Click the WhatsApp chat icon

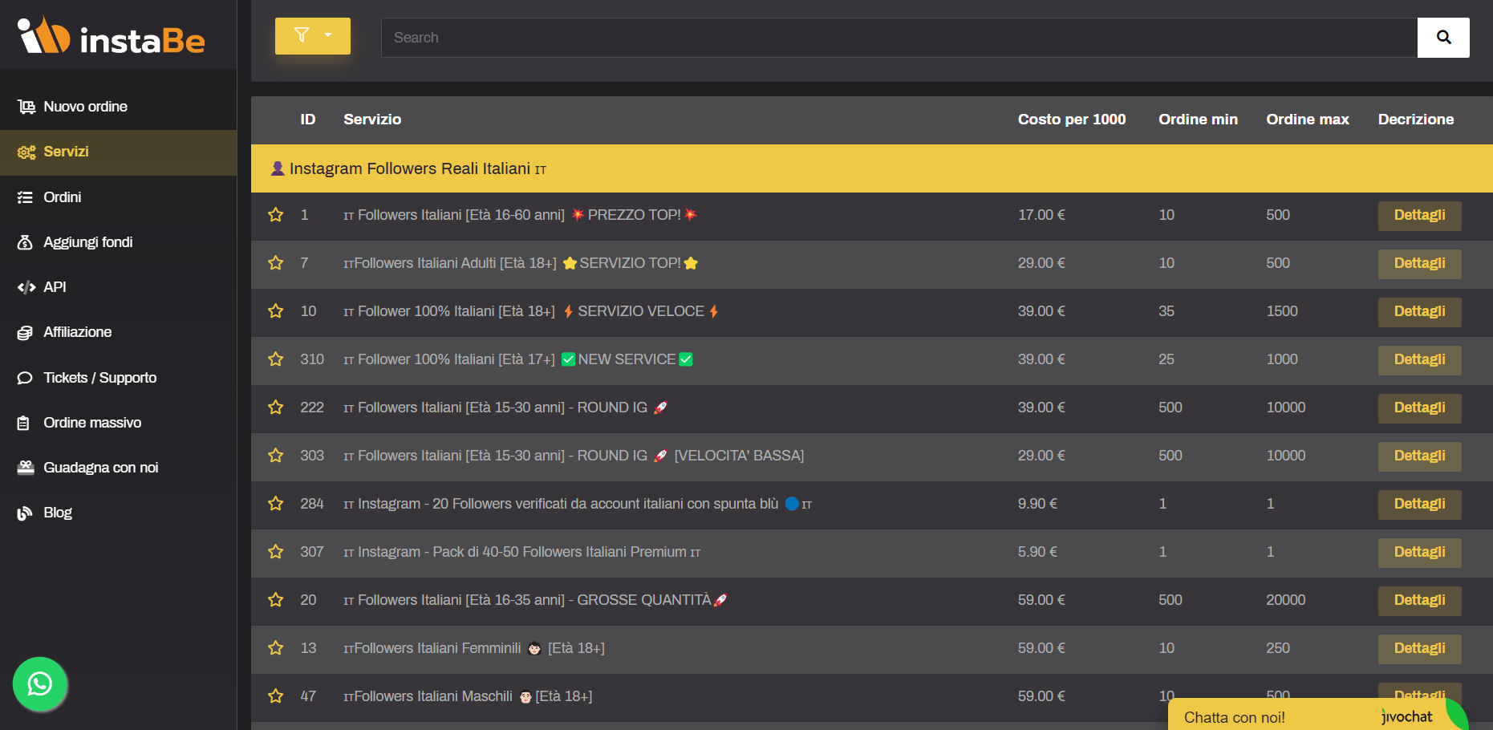(x=39, y=683)
